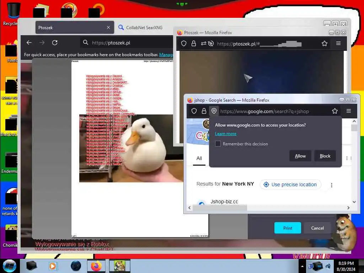
Task: Click the location permission icon in Google window
Action: pyautogui.click(x=214, y=111)
